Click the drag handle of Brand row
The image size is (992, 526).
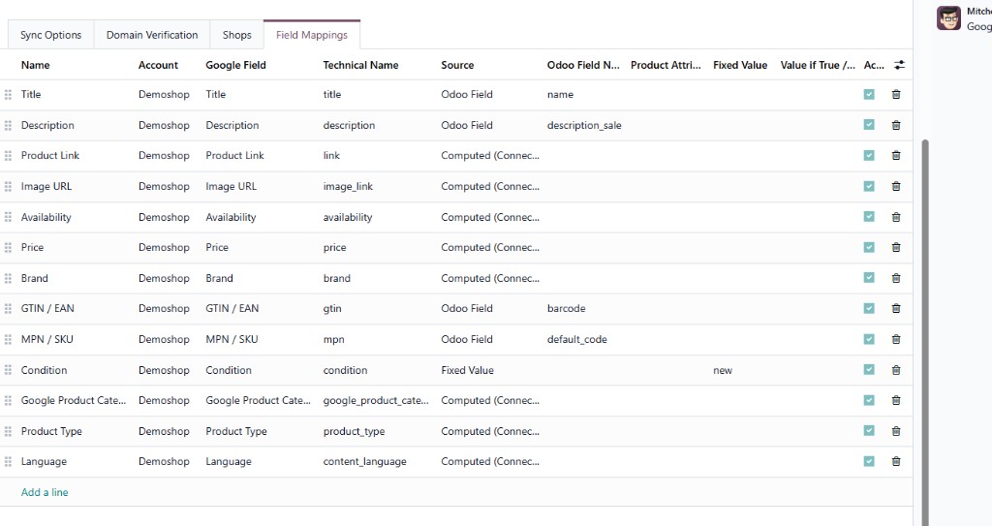click(x=8, y=278)
